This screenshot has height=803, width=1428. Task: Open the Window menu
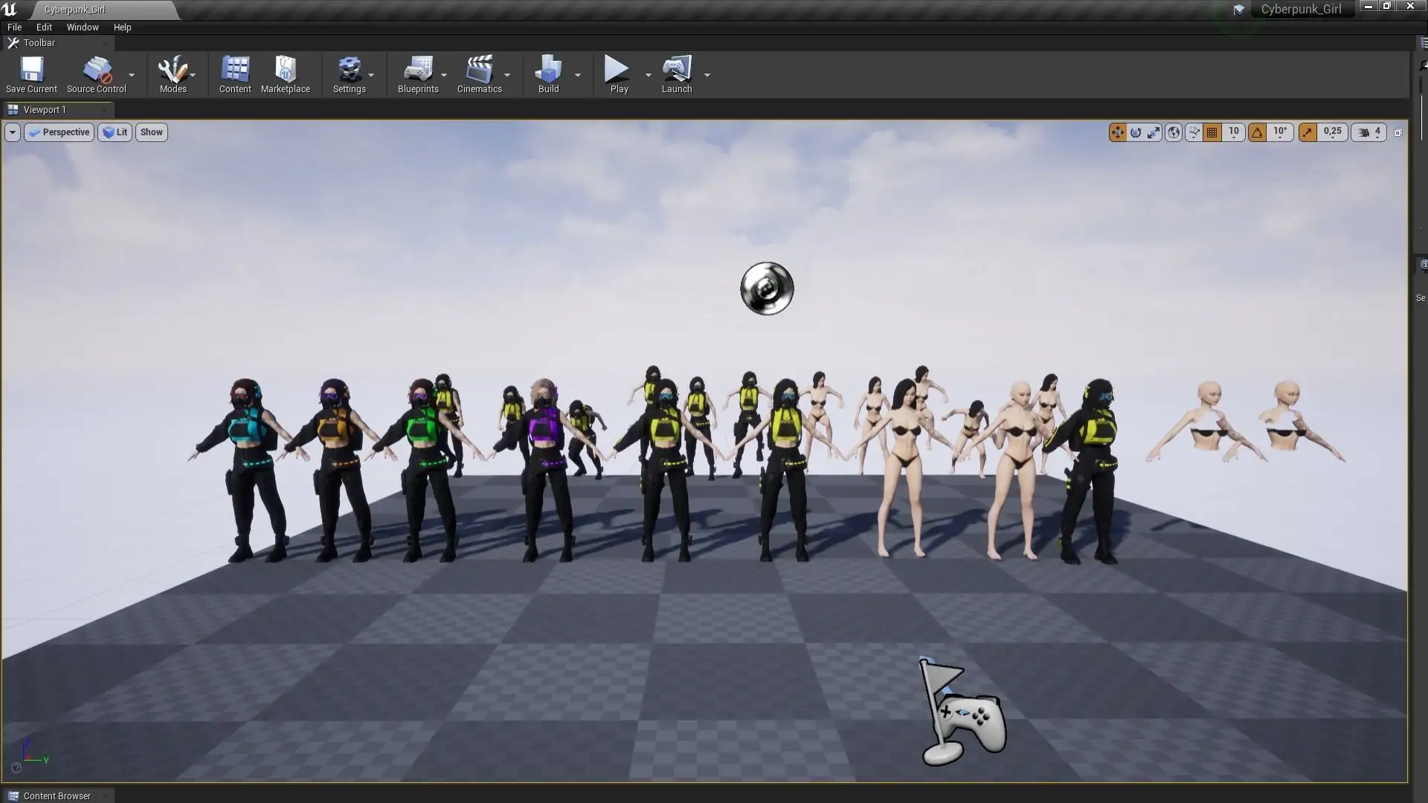click(x=82, y=28)
